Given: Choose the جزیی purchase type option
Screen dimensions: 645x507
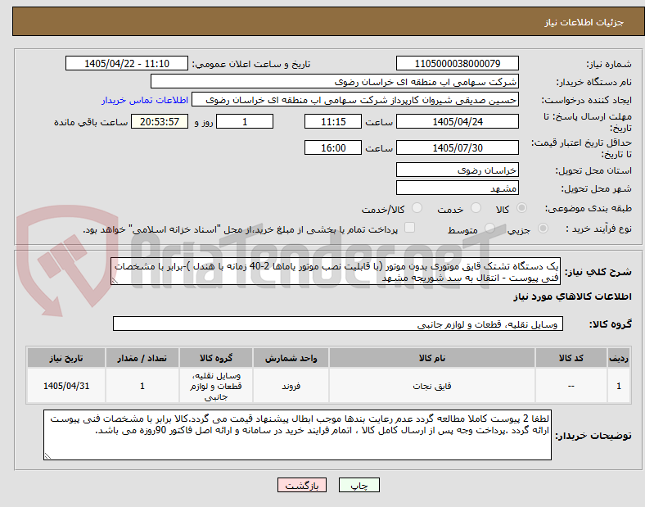Looking at the screenshot, I should pyautogui.click(x=543, y=229).
